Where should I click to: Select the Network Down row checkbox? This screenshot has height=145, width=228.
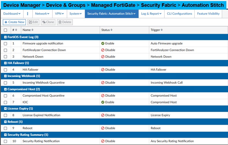click(5, 57)
